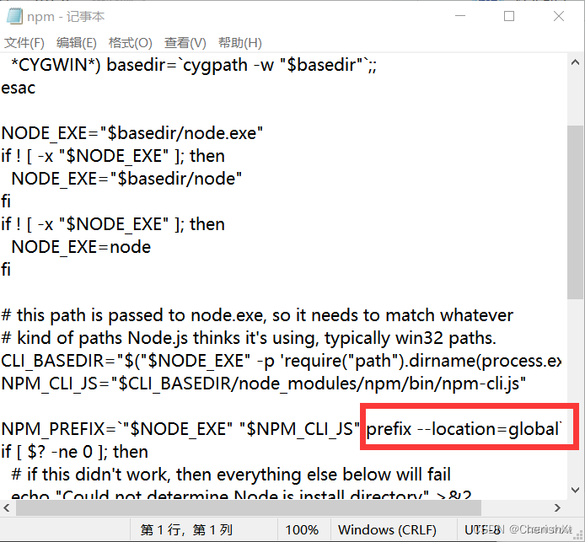Close the npm Notepad window
Viewport: 585px width, 542px height.
coord(559,16)
